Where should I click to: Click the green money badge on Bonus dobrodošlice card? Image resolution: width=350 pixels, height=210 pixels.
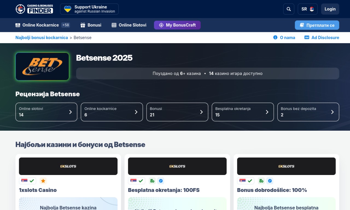click(261, 181)
